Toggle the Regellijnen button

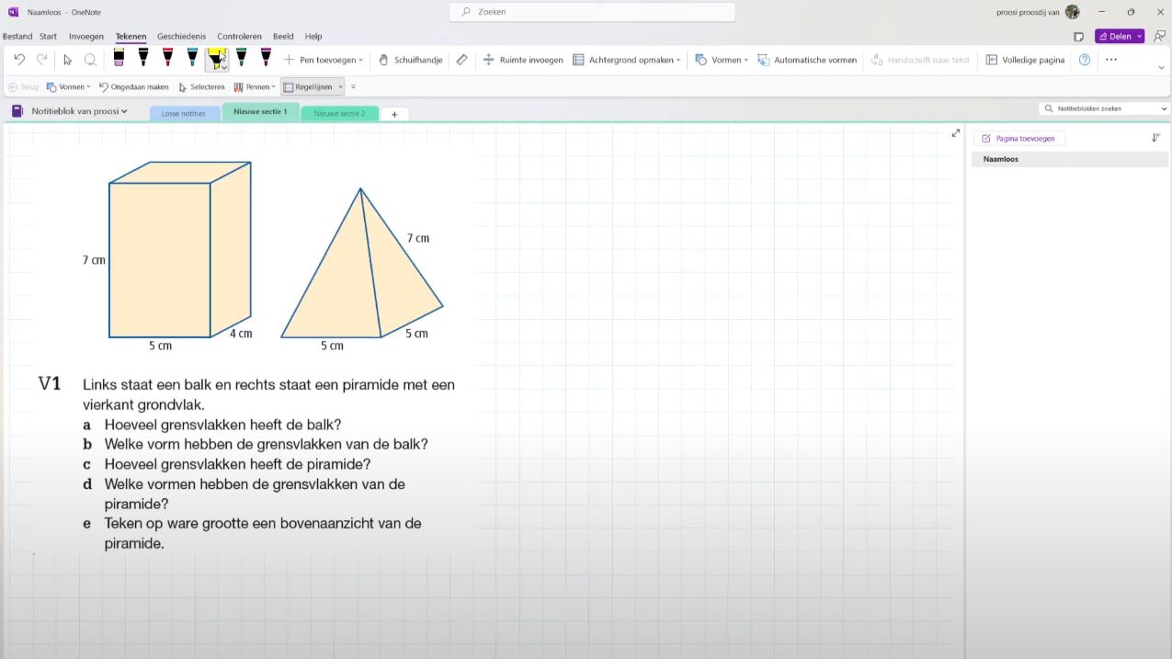[x=308, y=87]
